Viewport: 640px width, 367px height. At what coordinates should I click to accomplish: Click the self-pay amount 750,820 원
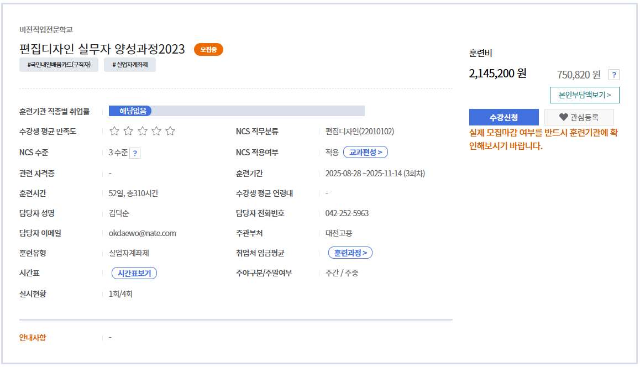(x=579, y=75)
